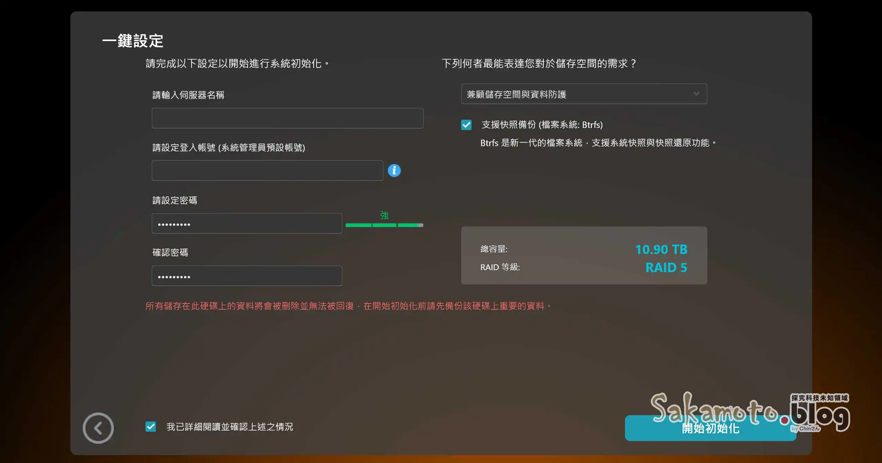Click the server name input field
This screenshot has width=882, height=463.
(287, 118)
